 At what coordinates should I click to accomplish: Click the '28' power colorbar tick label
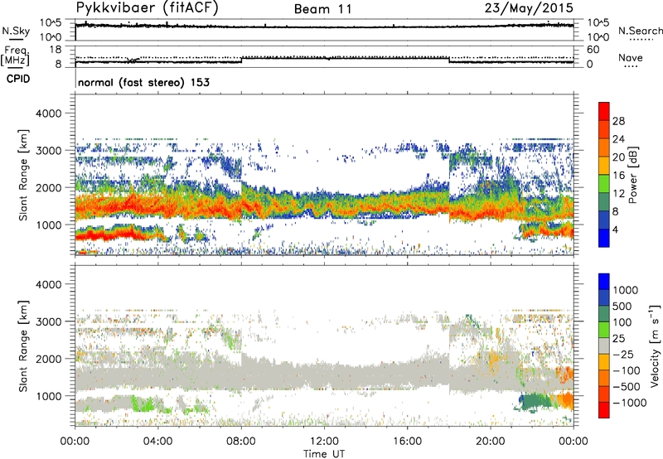(x=618, y=121)
